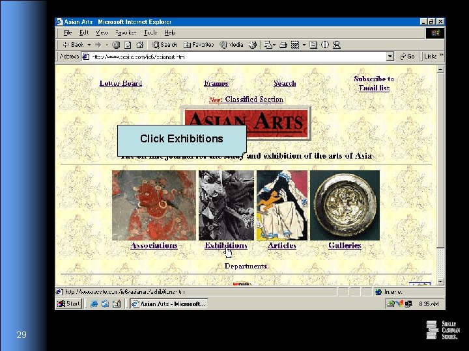Expand the Links bar chevron

[x=442, y=55]
